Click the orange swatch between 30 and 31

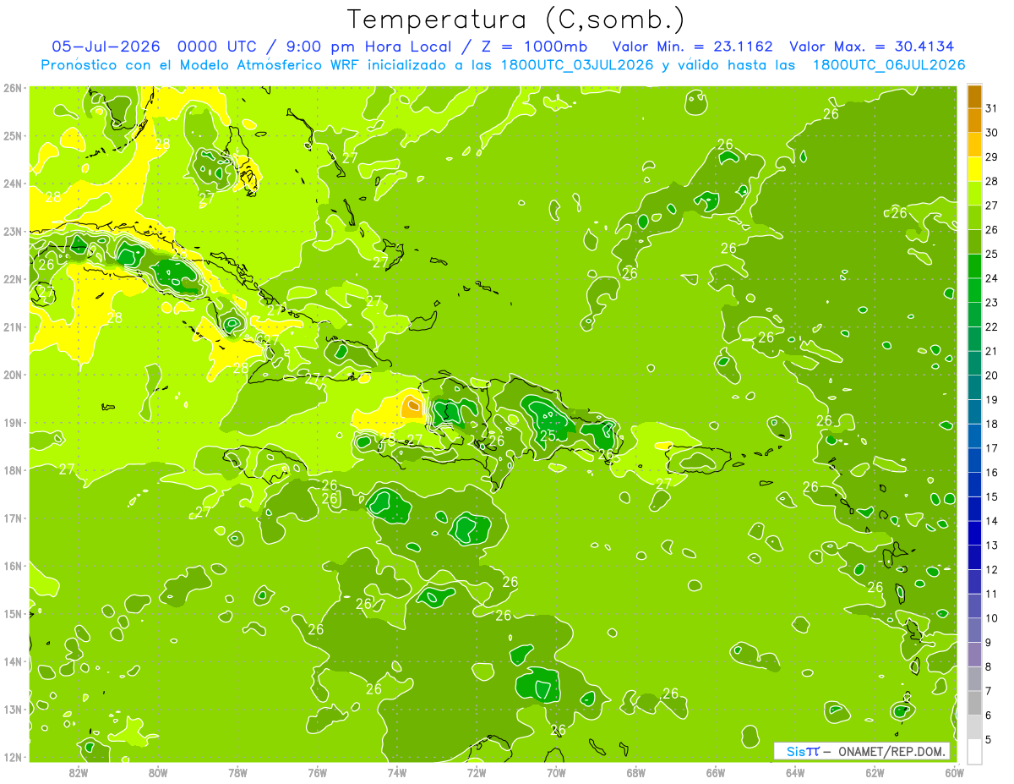pos(974,121)
